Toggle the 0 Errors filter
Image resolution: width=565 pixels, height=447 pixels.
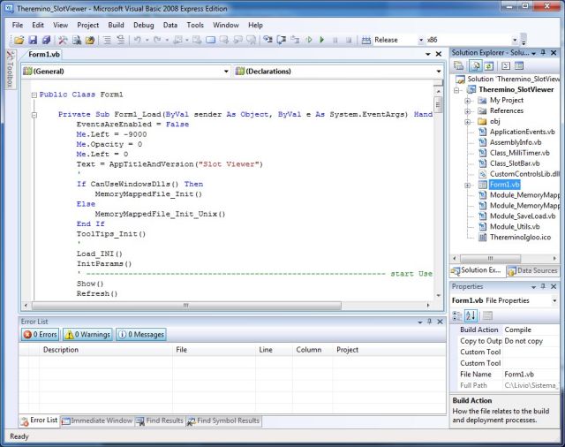(40, 334)
